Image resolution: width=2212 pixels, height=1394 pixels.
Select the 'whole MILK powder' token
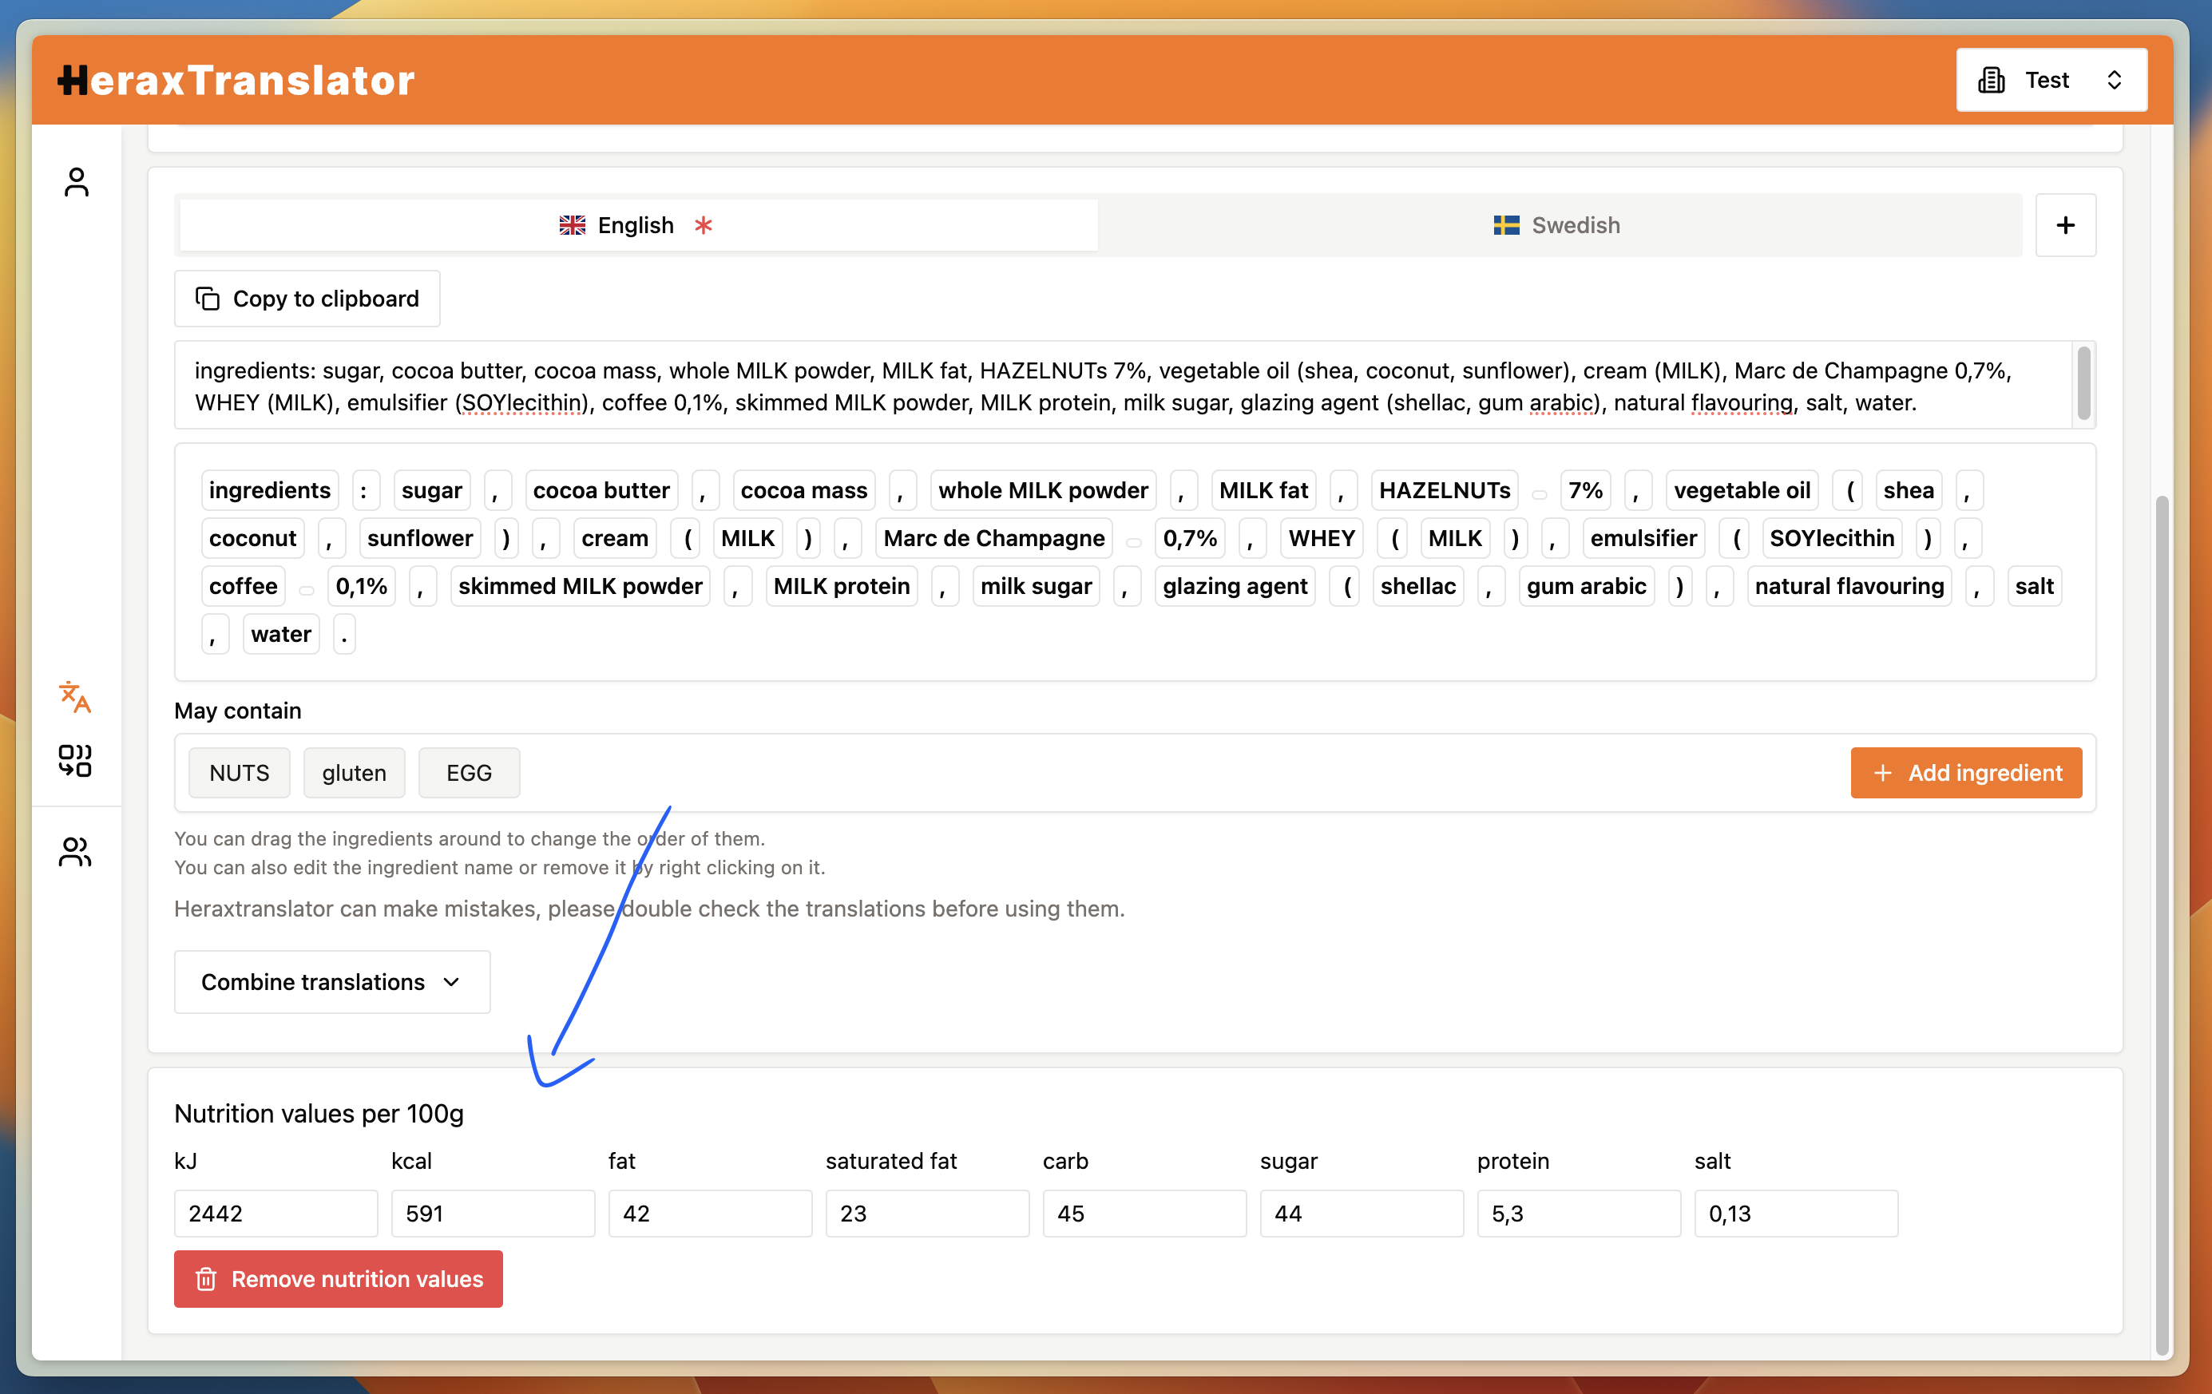pyautogui.click(x=1043, y=490)
